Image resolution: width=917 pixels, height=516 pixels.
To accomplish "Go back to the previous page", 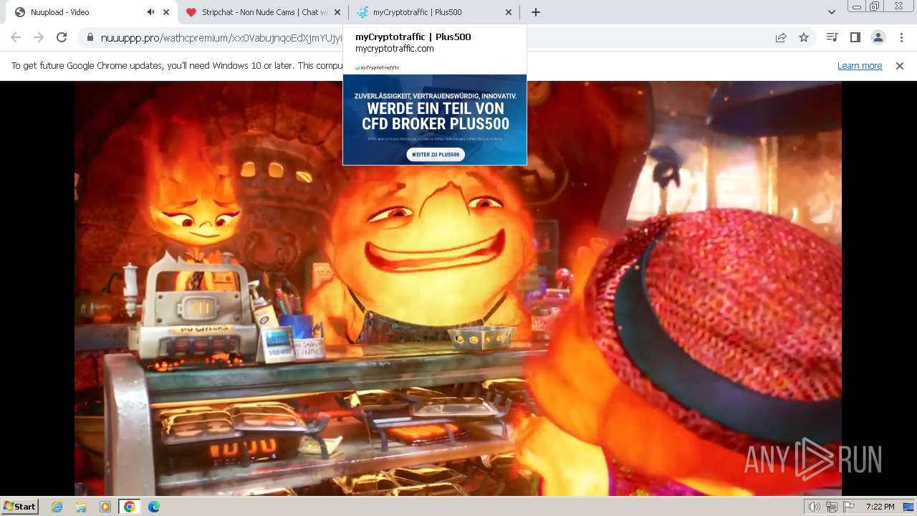I will 16,38.
